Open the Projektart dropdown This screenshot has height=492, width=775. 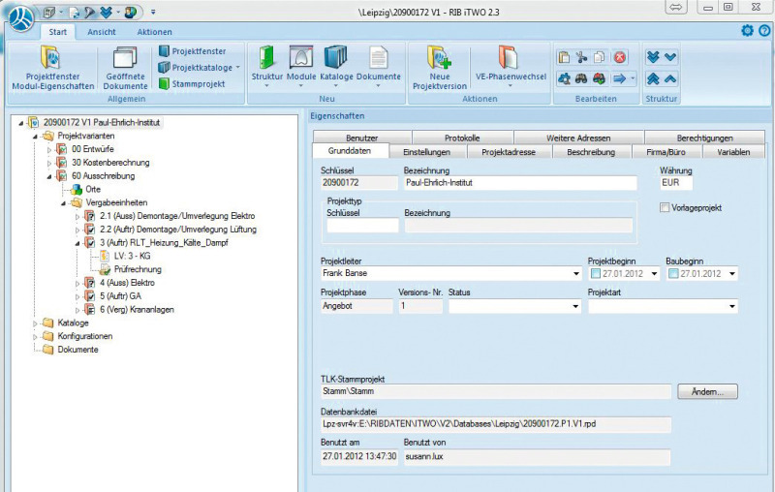[x=732, y=306]
